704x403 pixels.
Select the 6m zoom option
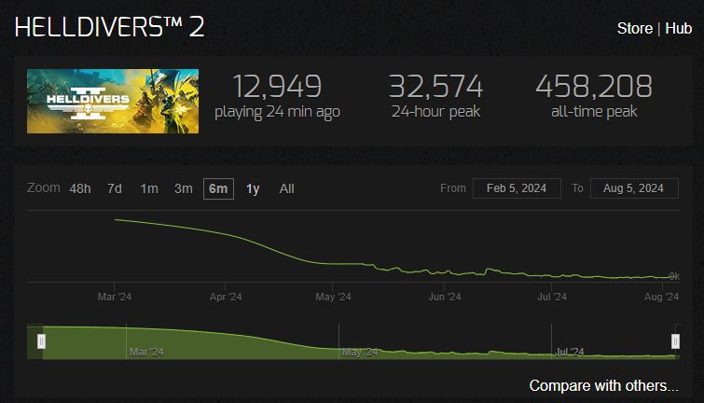pyautogui.click(x=218, y=188)
